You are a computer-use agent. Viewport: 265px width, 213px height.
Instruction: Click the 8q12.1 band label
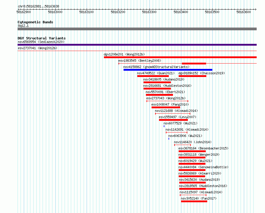pyautogui.click(x=23, y=26)
